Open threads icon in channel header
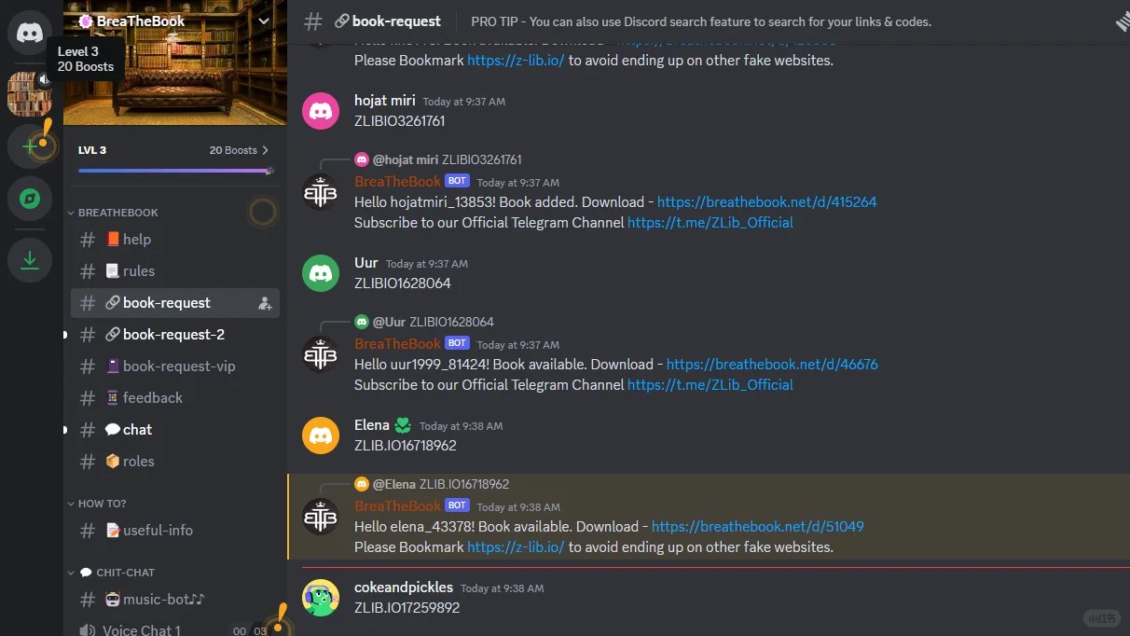The width and height of the screenshot is (1130, 636). (x=1121, y=21)
